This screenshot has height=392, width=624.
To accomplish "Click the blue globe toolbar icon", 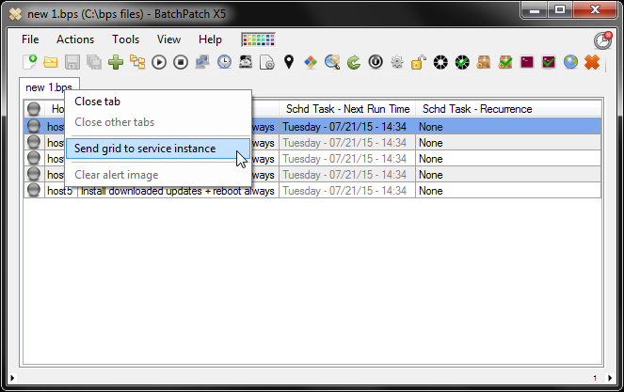I will click(x=570, y=62).
